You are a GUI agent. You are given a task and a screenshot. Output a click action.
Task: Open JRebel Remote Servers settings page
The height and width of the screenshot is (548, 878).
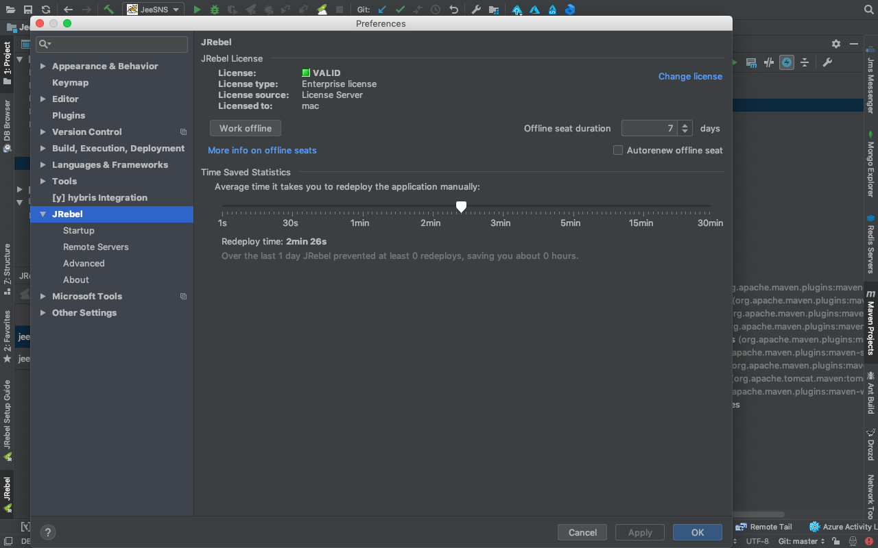pyautogui.click(x=96, y=247)
